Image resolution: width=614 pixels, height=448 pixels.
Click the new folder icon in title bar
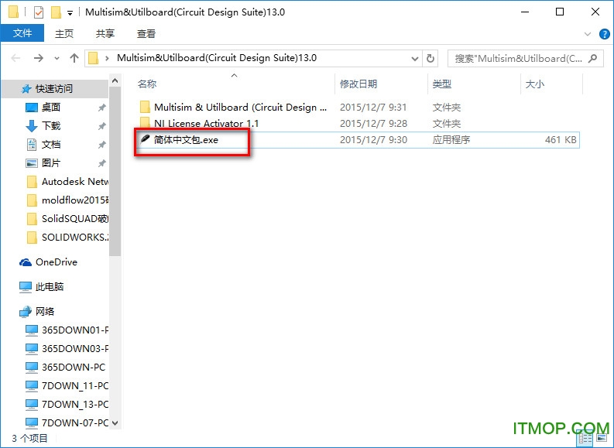tap(56, 12)
